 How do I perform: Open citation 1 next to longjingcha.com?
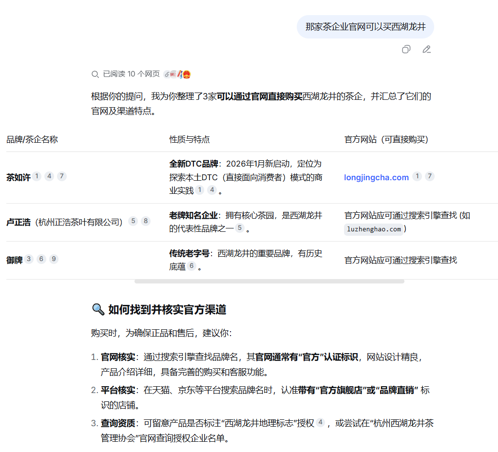point(417,176)
